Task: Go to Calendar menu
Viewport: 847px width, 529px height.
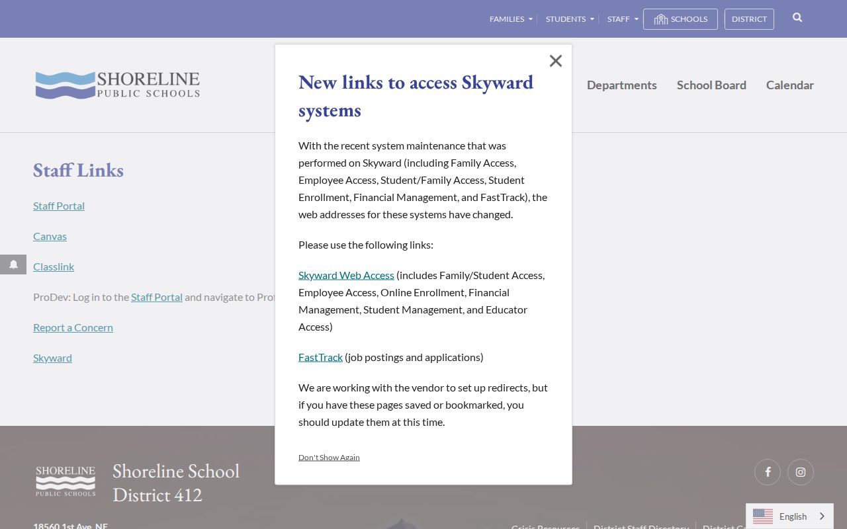Action: click(790, 85)
